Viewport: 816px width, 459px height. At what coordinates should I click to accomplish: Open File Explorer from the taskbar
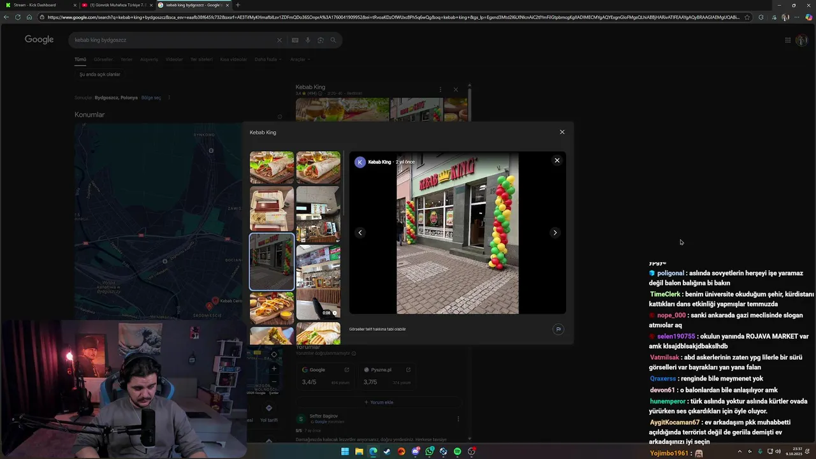coord(359,451)
